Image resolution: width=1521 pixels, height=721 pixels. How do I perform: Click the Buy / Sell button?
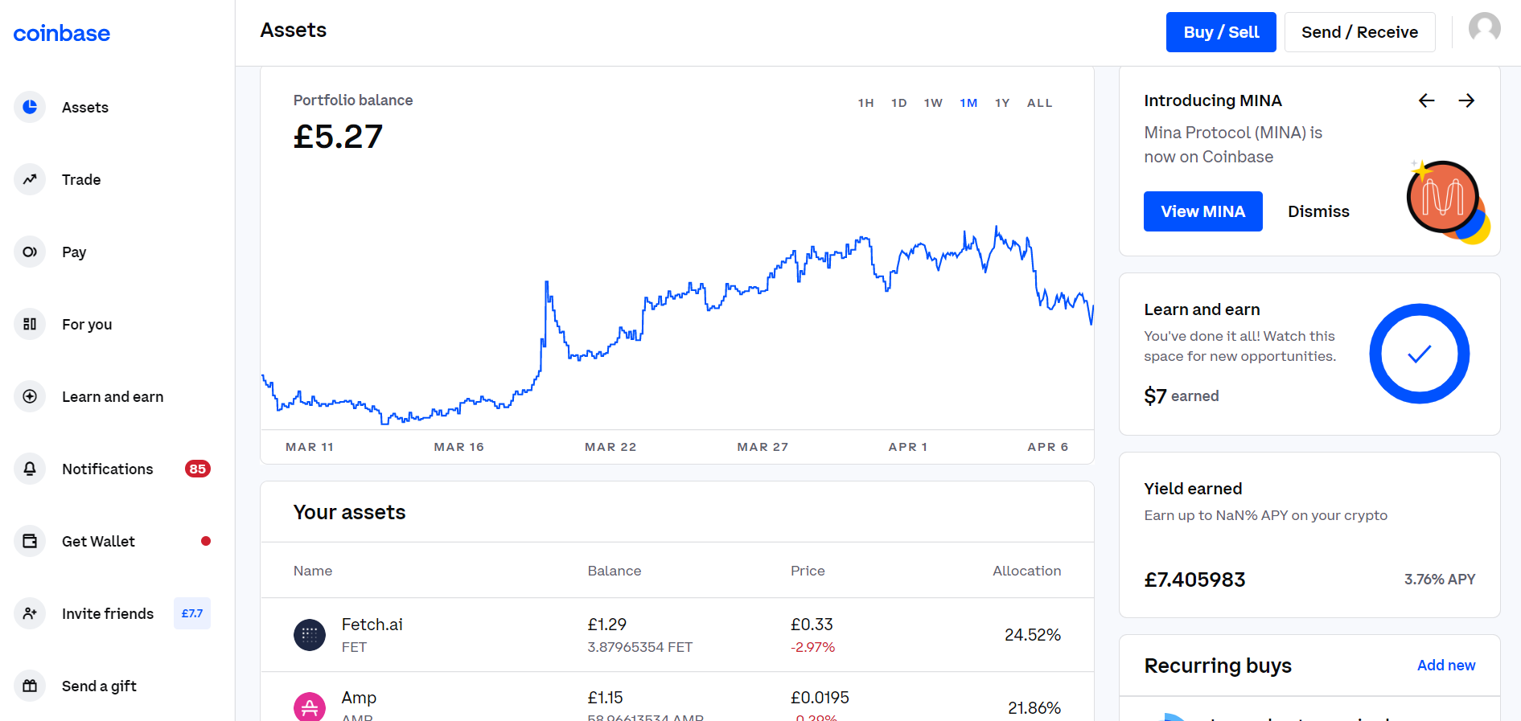1221,32
